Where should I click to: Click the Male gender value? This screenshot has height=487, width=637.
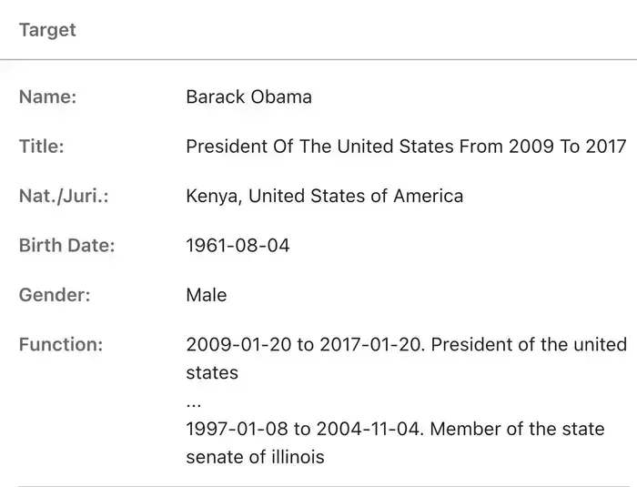tap(207, 295)
